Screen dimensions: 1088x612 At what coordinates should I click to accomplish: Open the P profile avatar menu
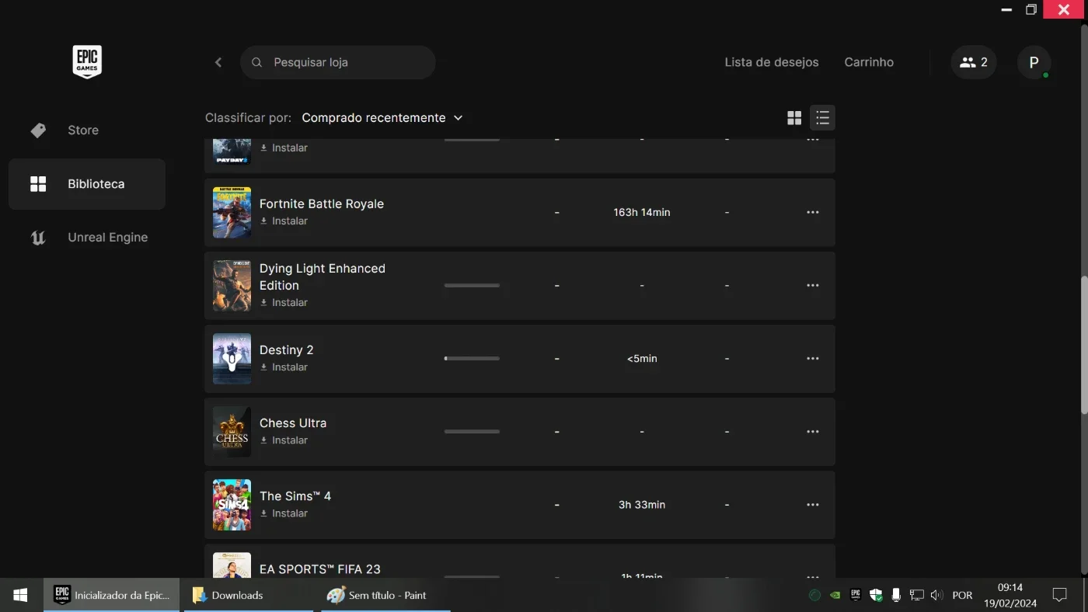pos(1034,62)
